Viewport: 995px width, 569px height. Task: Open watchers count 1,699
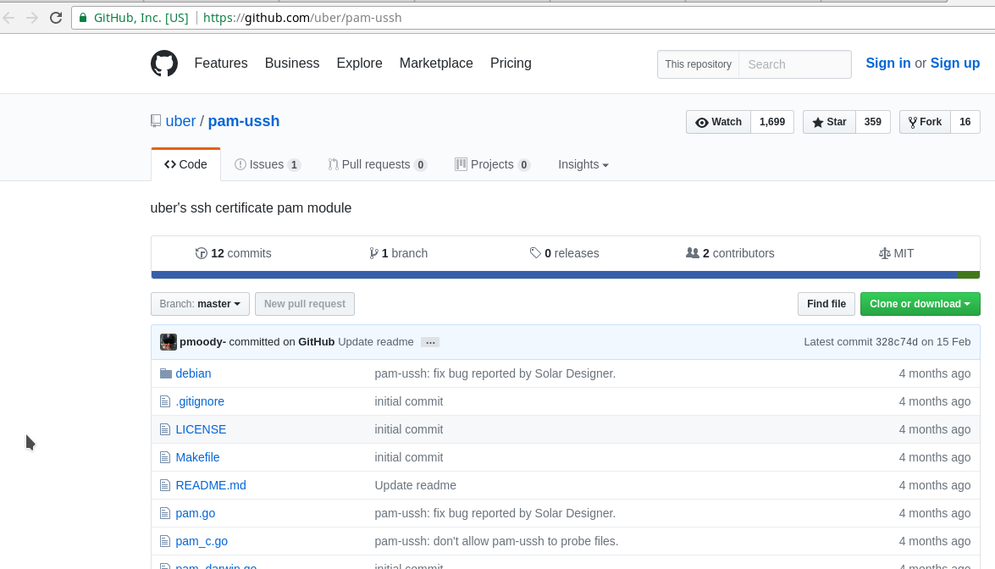coord(772,122)
